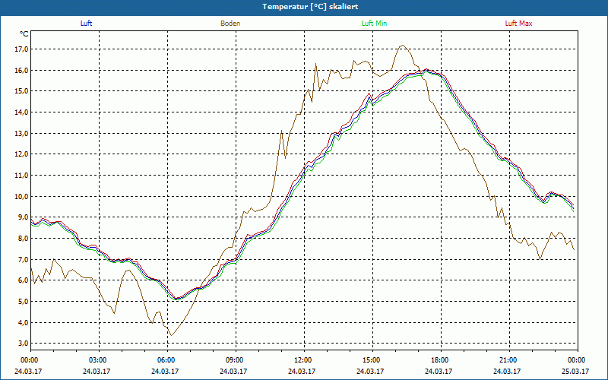Viewport: 608px width, 380px height.
Task: Click the °C unit label on axis
Action: click(x=24, y=34)
